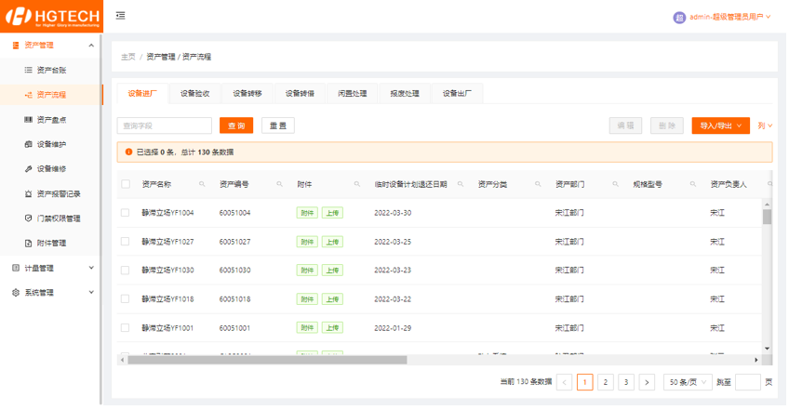Check the row for 静湾立场YF1004

[x=126, y=213]
